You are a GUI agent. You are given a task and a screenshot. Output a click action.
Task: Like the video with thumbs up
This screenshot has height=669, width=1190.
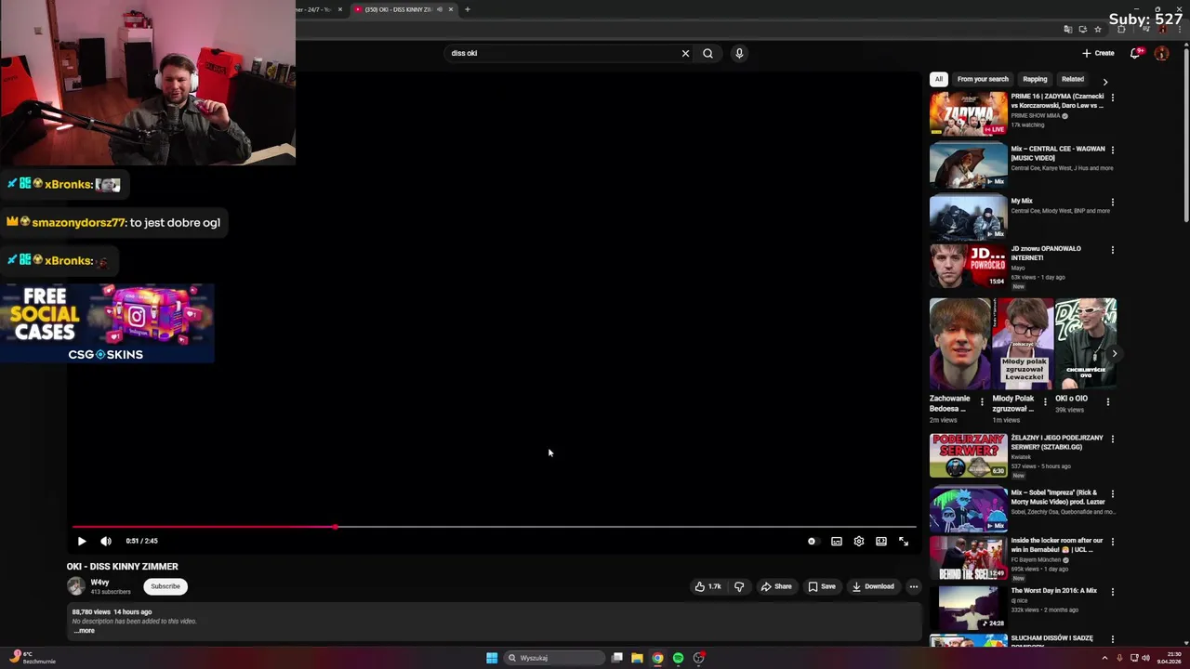point(707,586)
